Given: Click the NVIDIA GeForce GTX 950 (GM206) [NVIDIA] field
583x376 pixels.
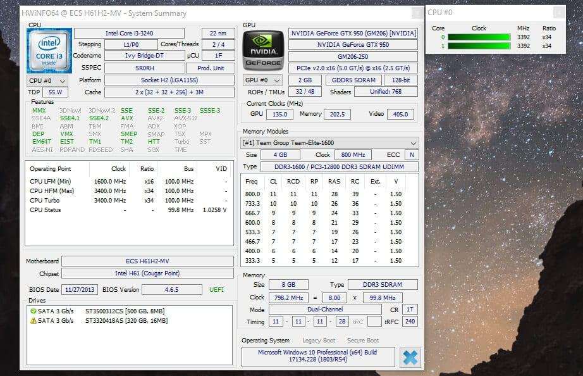Looking at the screenshot, I should pyautogui.click(x=353, y=34).
